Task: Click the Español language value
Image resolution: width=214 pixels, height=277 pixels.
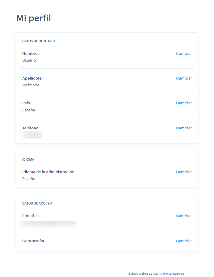Action: [29, 179]
